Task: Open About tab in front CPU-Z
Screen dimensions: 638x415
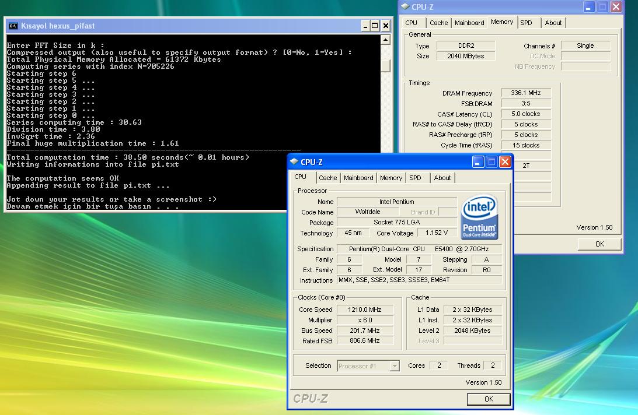Action: [x=442, y=178]
